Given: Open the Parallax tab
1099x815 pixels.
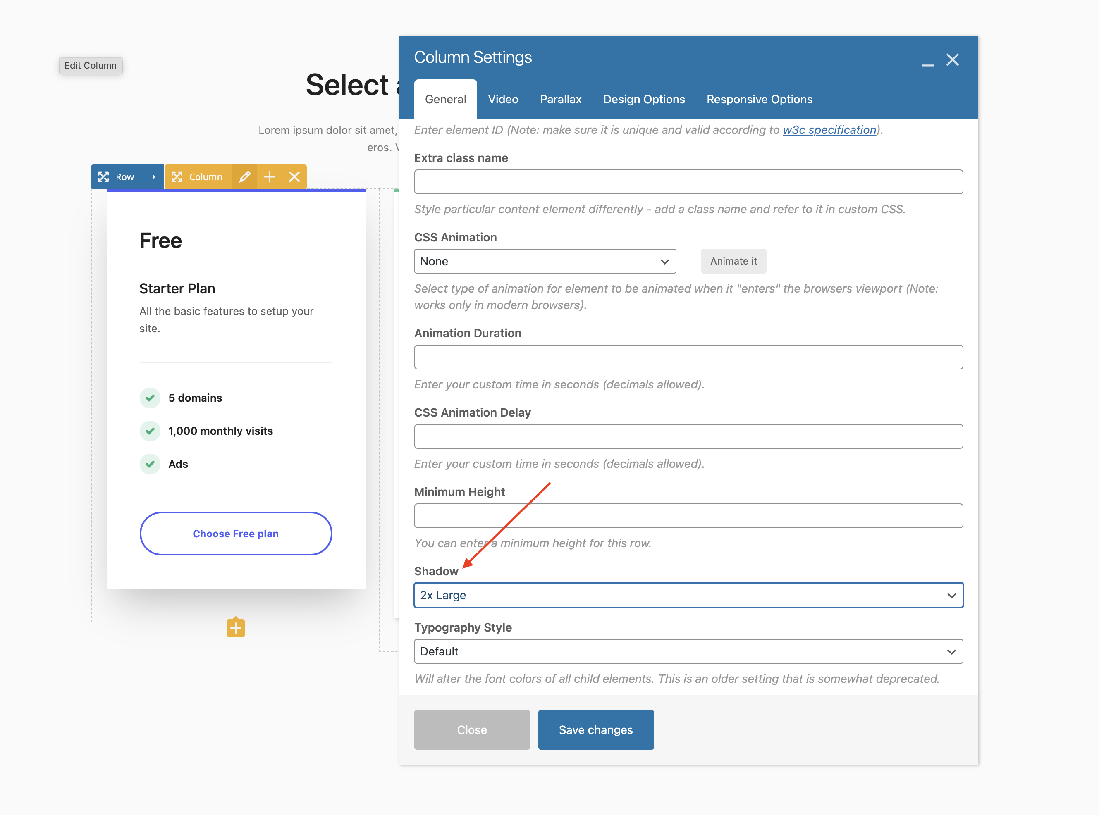Looking at the screenshot, I should pyautogui.click(x=561, y=99).
